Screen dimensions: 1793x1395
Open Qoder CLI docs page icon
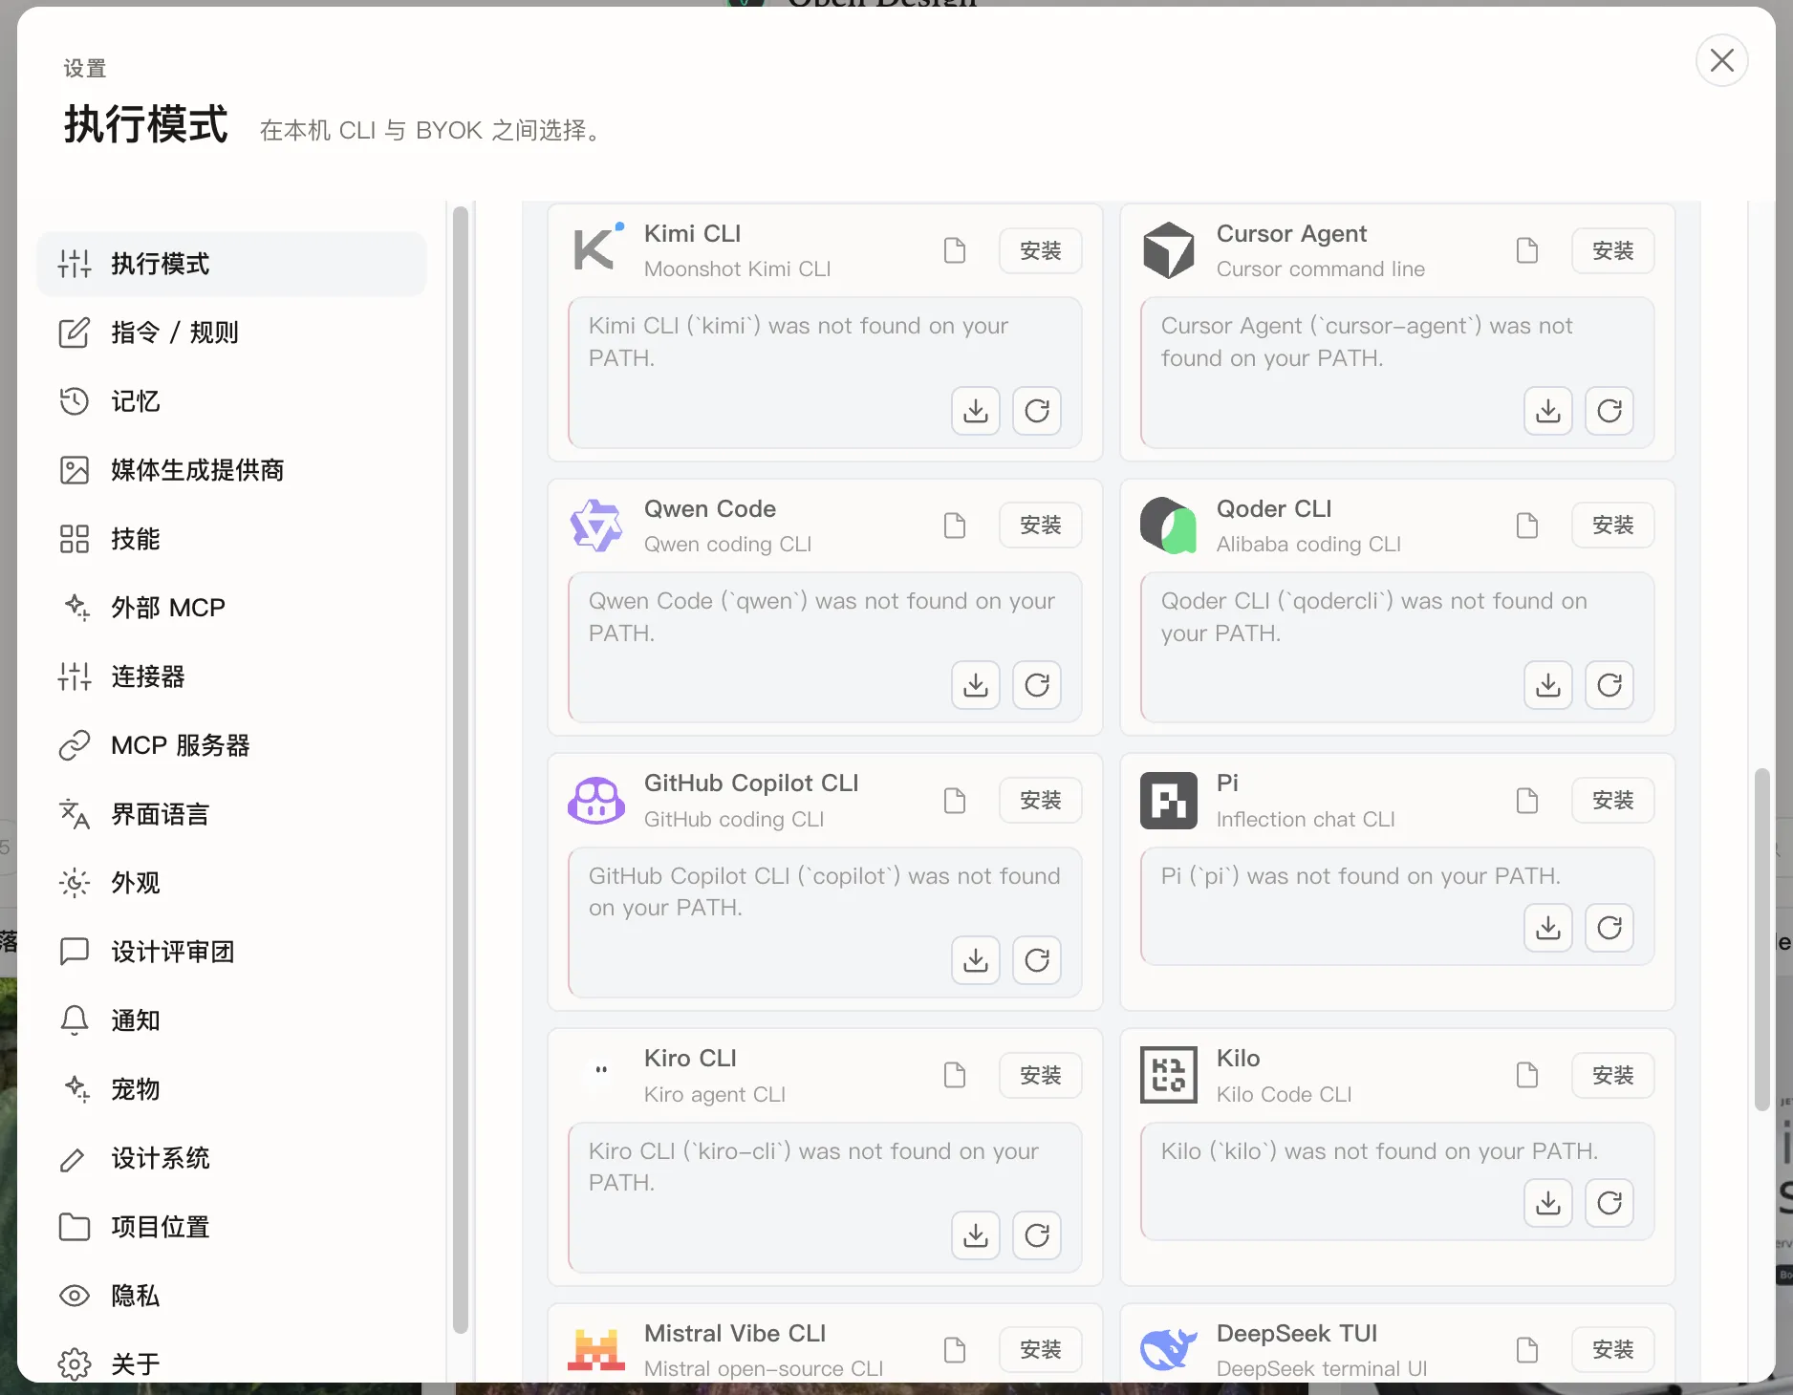click(x=1526, y=526)
